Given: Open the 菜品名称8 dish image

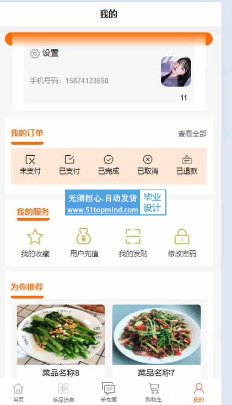Looking at the screenshot, I should point(61,335).
